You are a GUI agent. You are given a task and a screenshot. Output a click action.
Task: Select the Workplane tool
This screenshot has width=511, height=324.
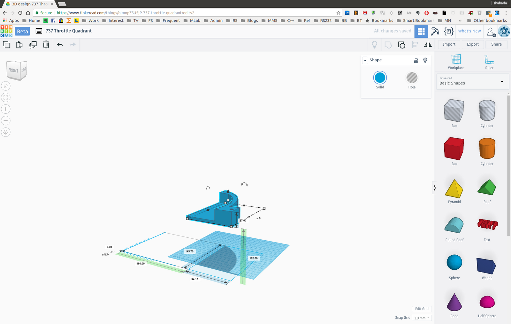(x=456, y=62)
